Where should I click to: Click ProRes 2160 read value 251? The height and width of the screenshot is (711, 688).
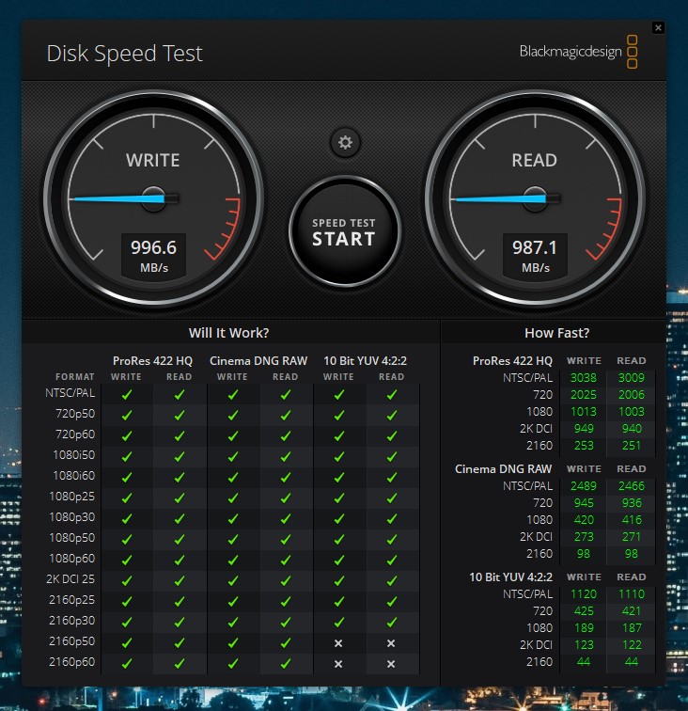click(x=632, y=446)
